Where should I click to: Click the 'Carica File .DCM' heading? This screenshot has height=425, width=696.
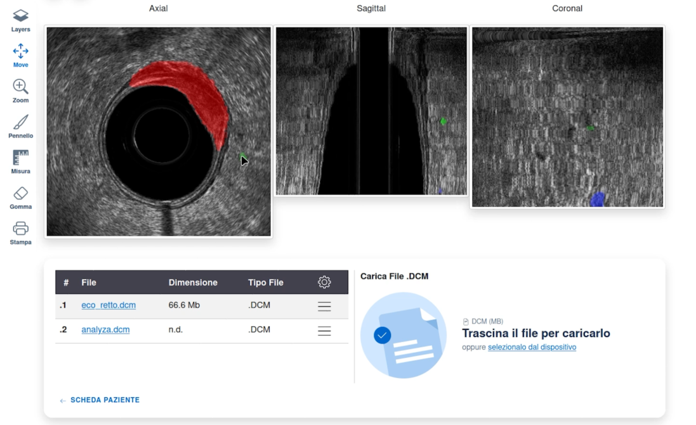pos(394,276)
